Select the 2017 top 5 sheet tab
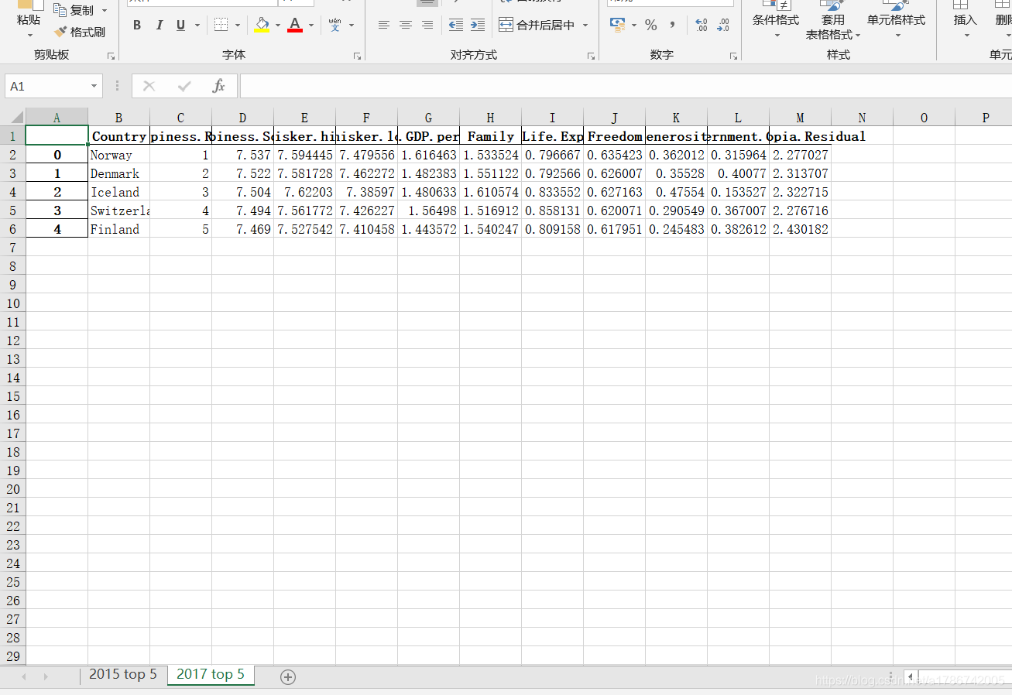 click(211, 675)
